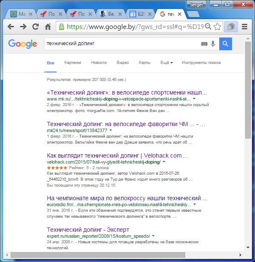Image resolution: width=255 pixels, height=262 pixels.
Task: Expand dropdown arrow next to euroradio.fm URL
Action: [x=195, y=204]
